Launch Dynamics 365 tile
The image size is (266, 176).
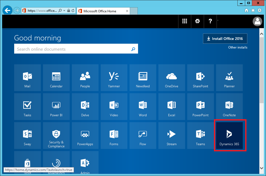(x=229, y=136)
